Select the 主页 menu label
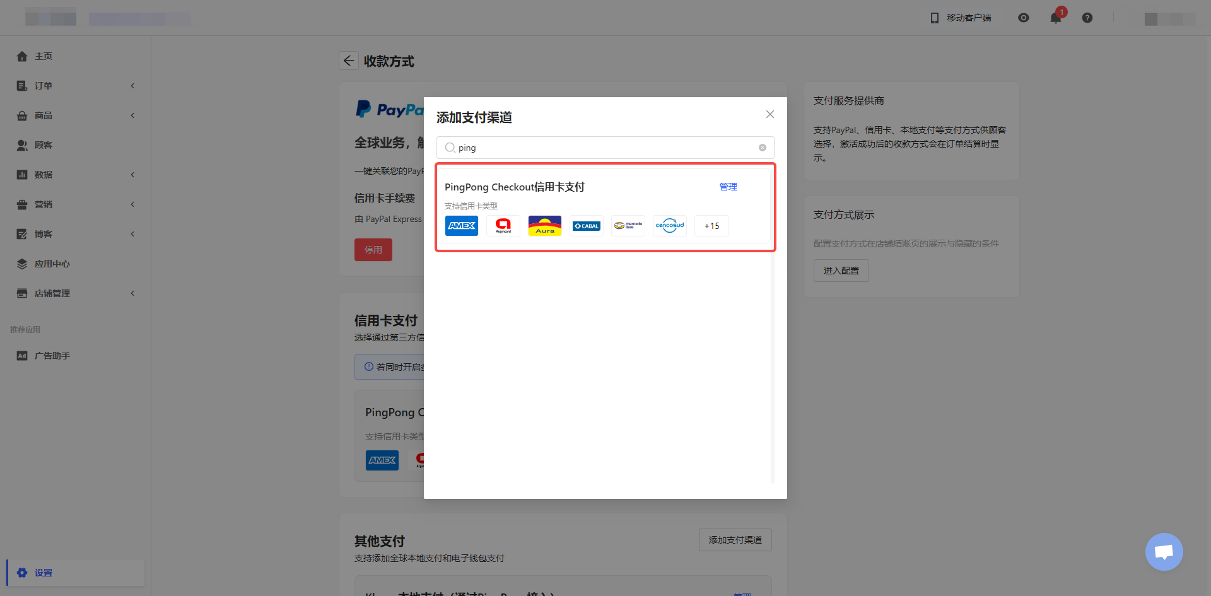Viewport: 1211px width, 596px height. click(44, 56)
